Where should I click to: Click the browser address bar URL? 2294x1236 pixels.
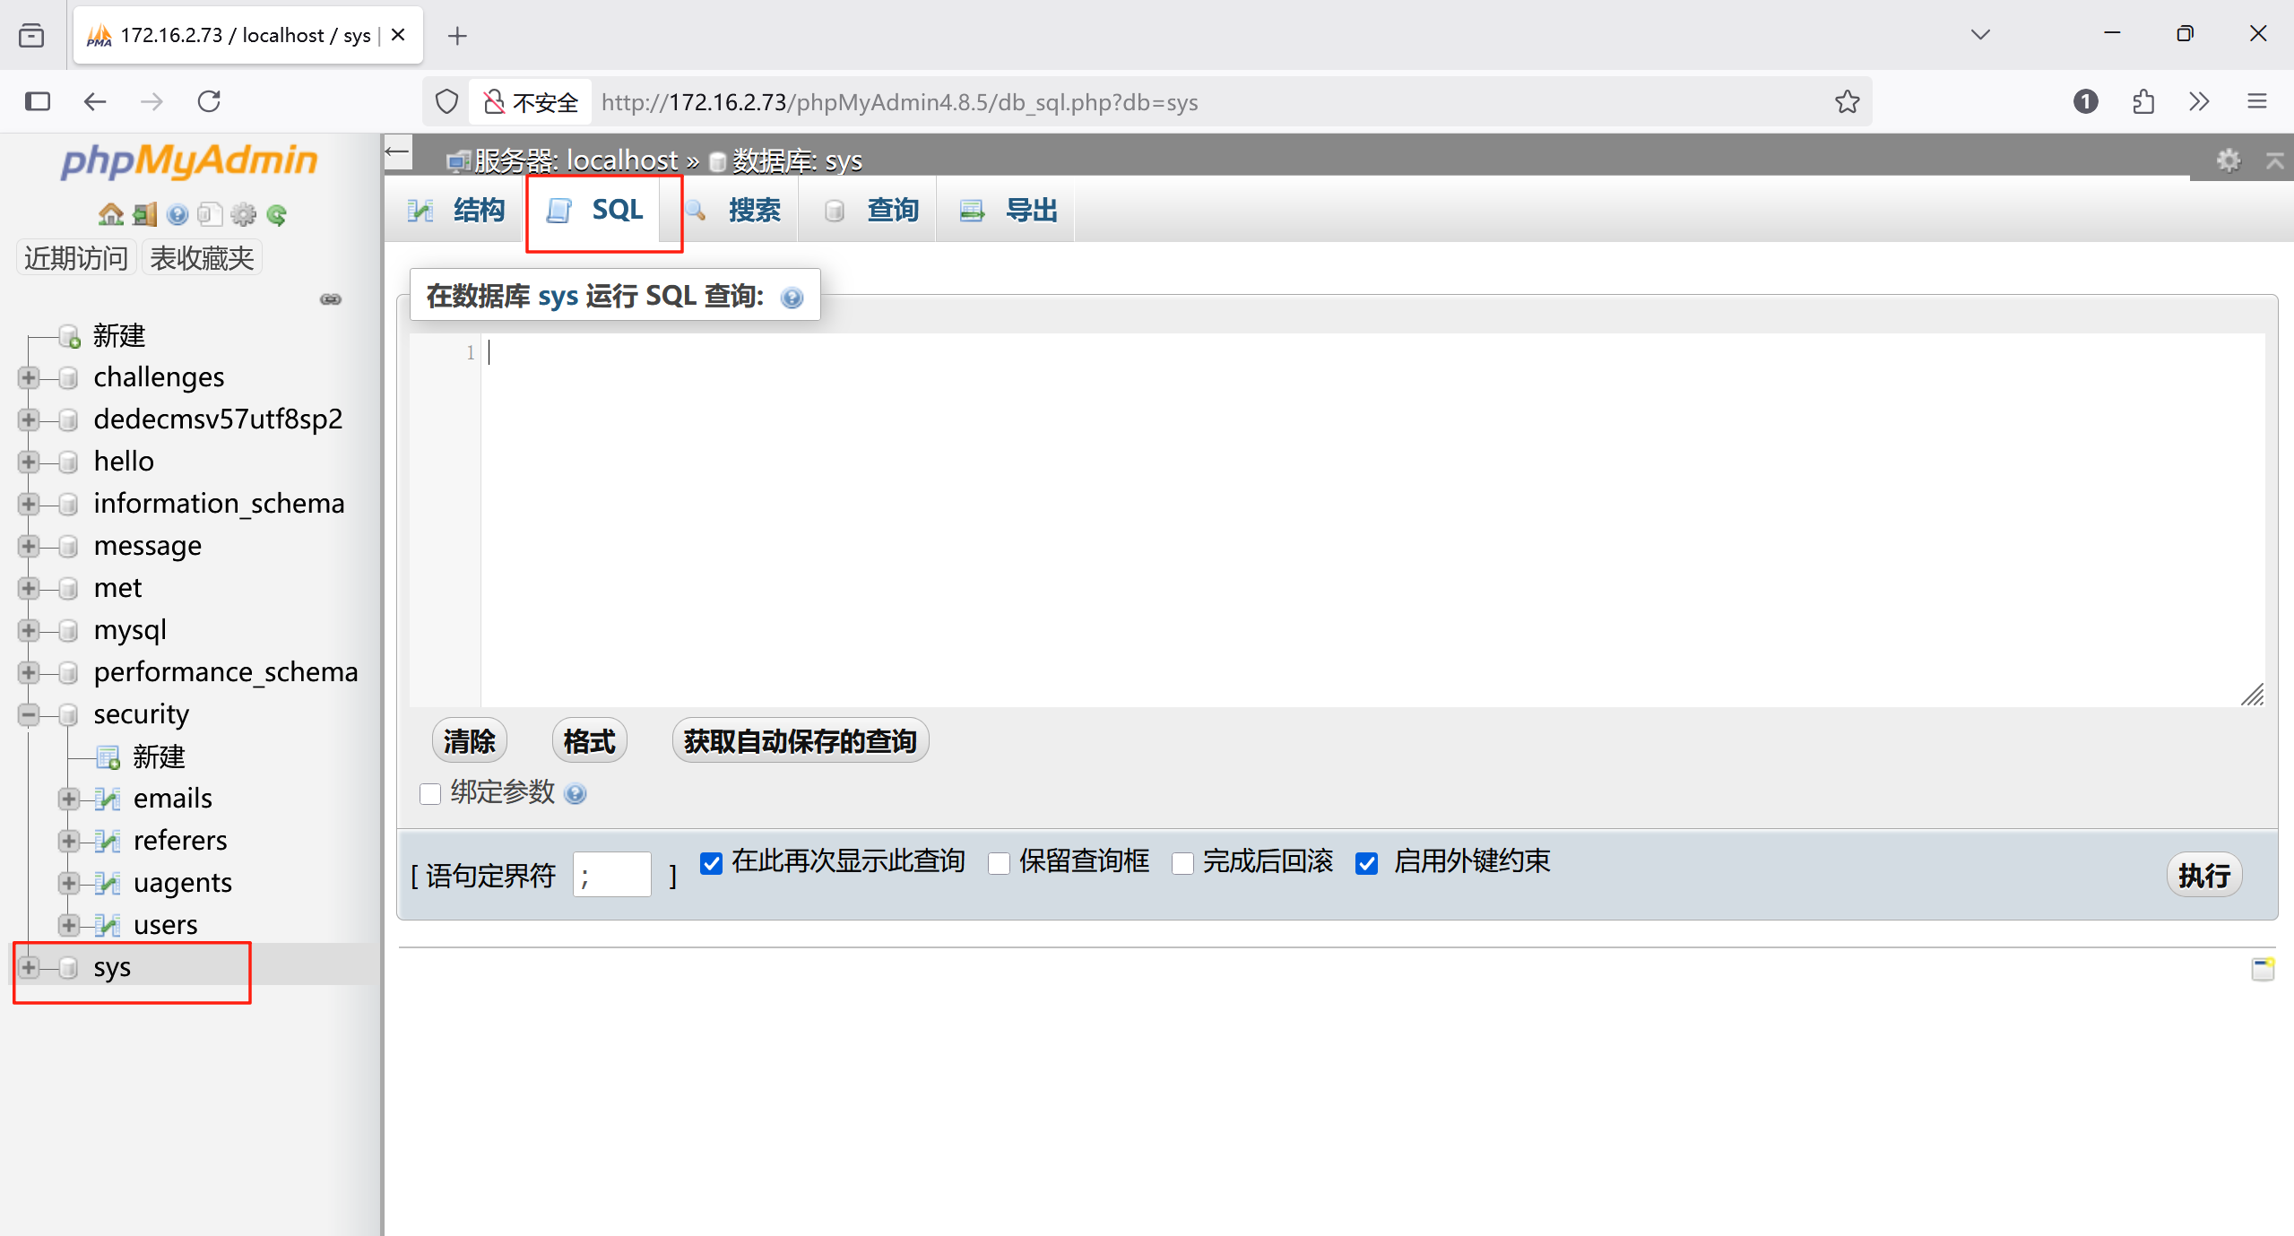coord(900,102)
